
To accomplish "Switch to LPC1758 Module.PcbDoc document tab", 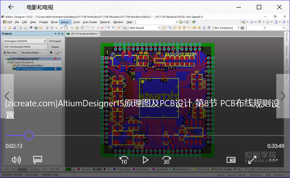I will point(83,34).
